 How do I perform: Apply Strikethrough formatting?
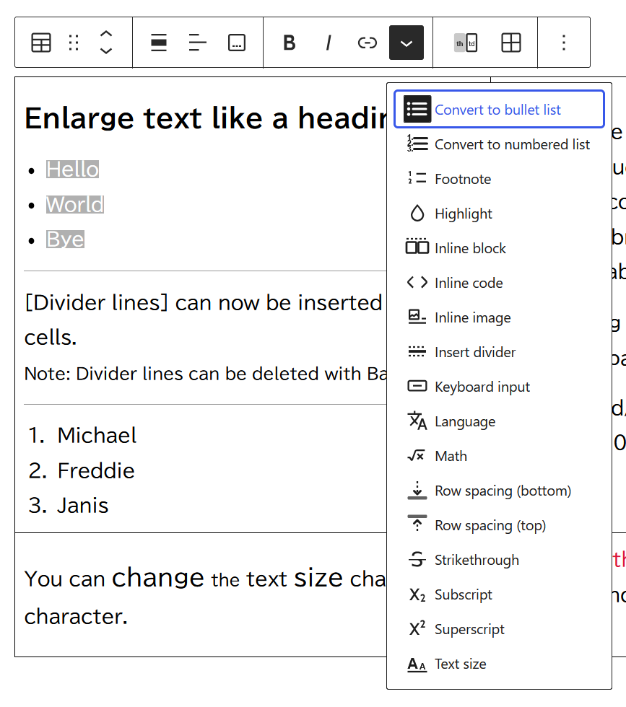point(499,560)
